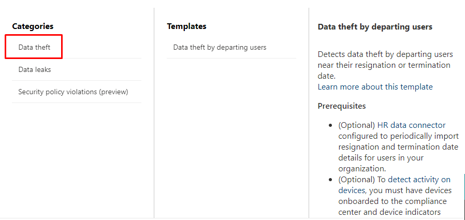Click the 'Detects data theft' description paragraph
This screenshot has height=220, width=465.
[385, 65]
